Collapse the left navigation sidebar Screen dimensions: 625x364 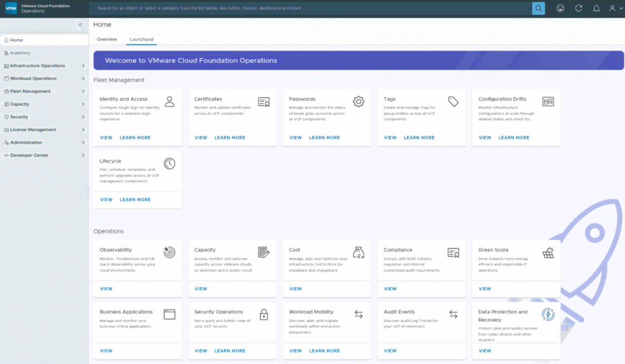coord(80,24)
